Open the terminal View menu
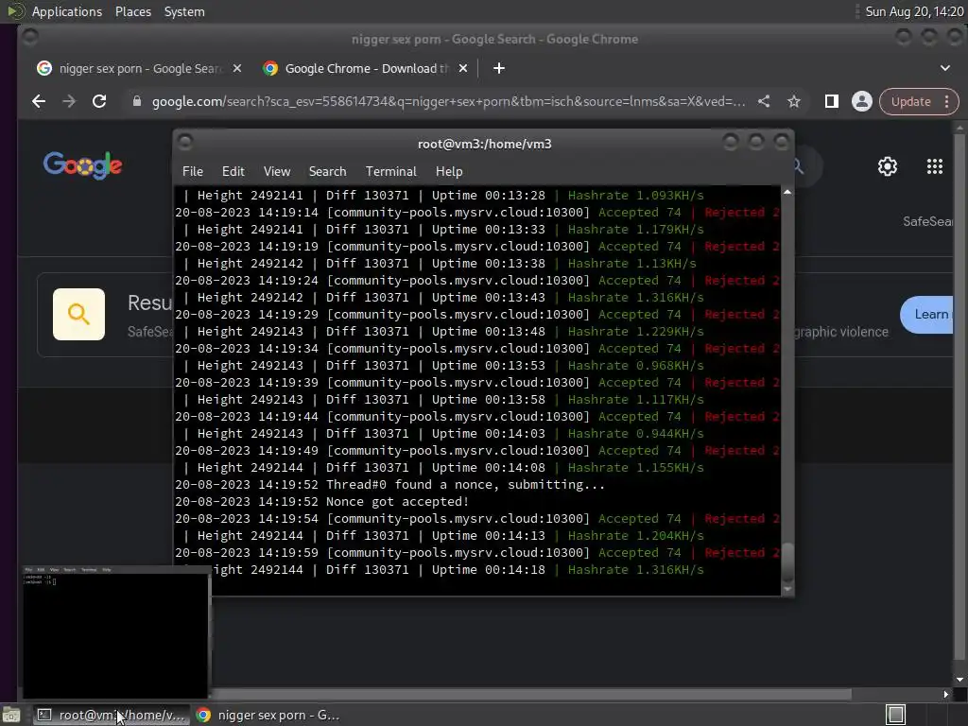The width and height of the screenshot is (968, 726). 277,172
